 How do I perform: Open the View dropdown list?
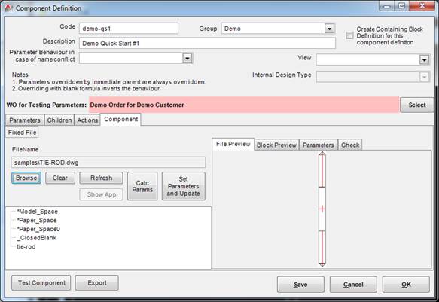click(424, 60)
